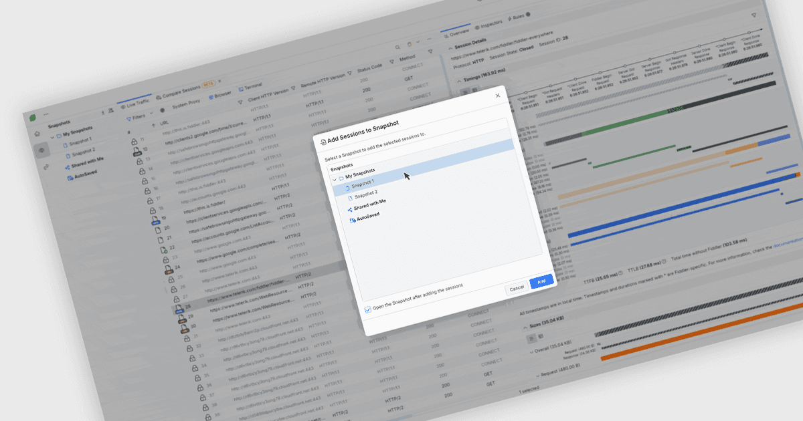Screen dimensions: 803x421
Task: Open the delete dropdown arrow in grid toolbar
Action: (x=419, y=42)
